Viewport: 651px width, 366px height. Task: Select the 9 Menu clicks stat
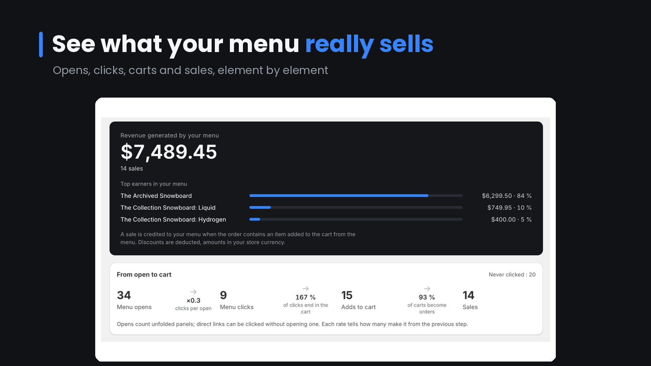[237, 300]
